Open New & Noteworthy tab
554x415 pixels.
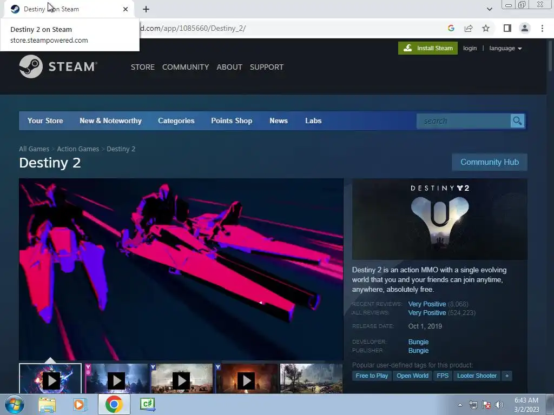(x=110, y=121)
